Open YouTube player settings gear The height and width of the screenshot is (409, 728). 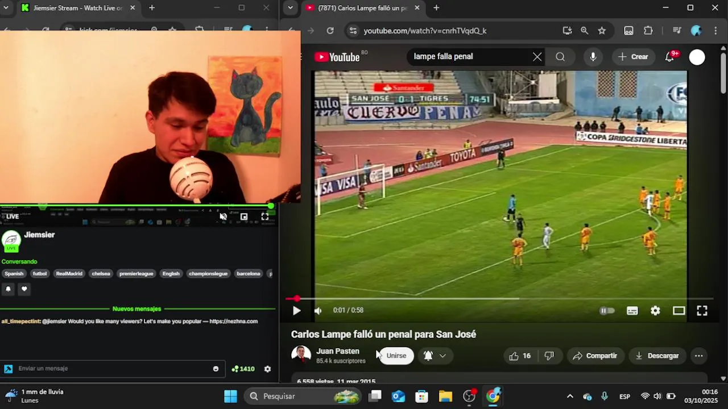point(655,311)
